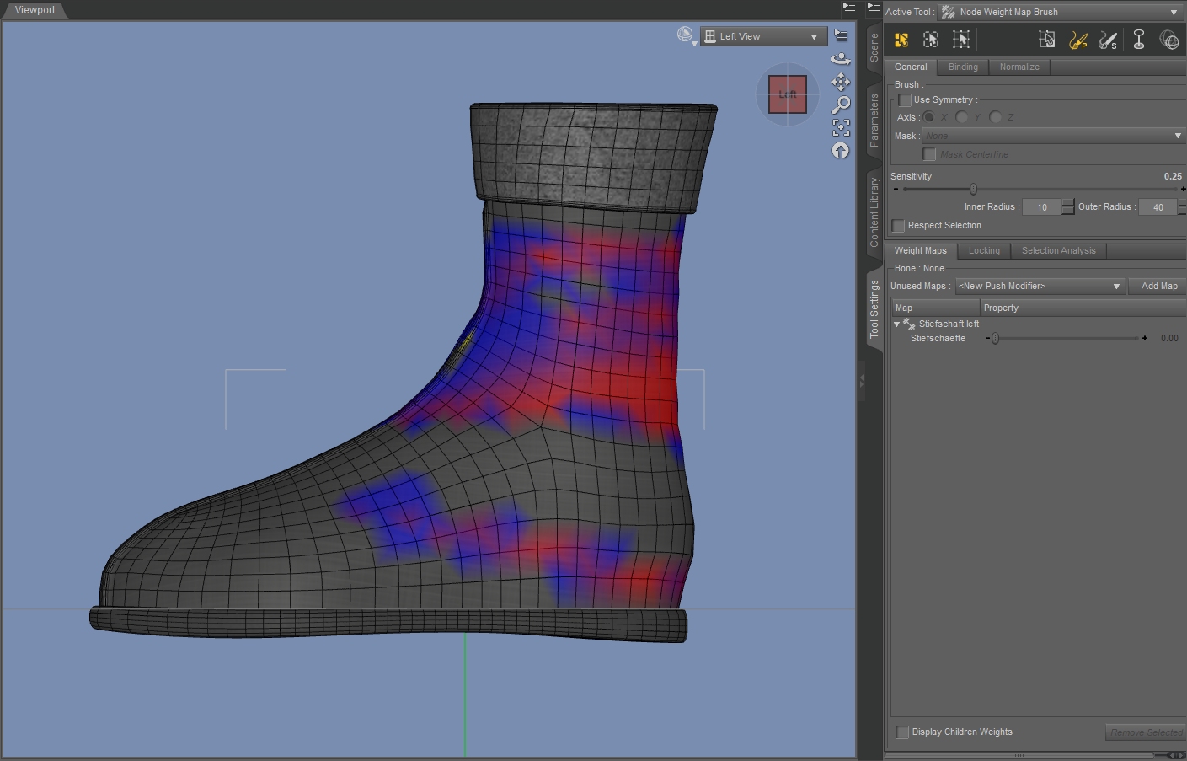
Task: Turn on Display Children Weights
Action: click(x=903, y=732)
